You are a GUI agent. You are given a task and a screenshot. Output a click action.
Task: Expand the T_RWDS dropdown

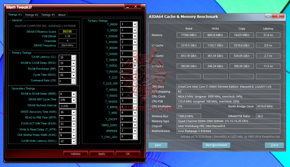click(x=135, y=95)
